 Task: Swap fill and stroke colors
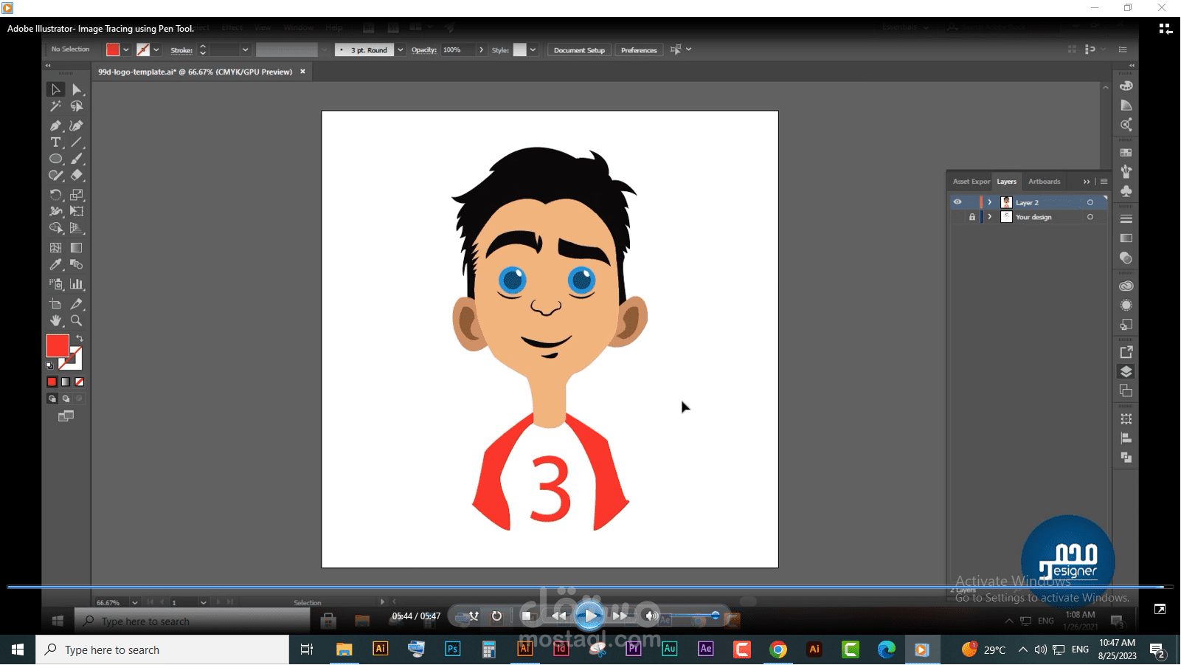80,339
